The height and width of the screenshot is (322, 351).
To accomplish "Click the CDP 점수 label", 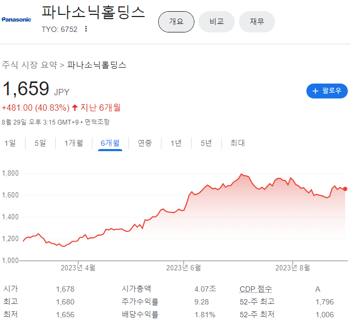I will click(x=255, y=289).
